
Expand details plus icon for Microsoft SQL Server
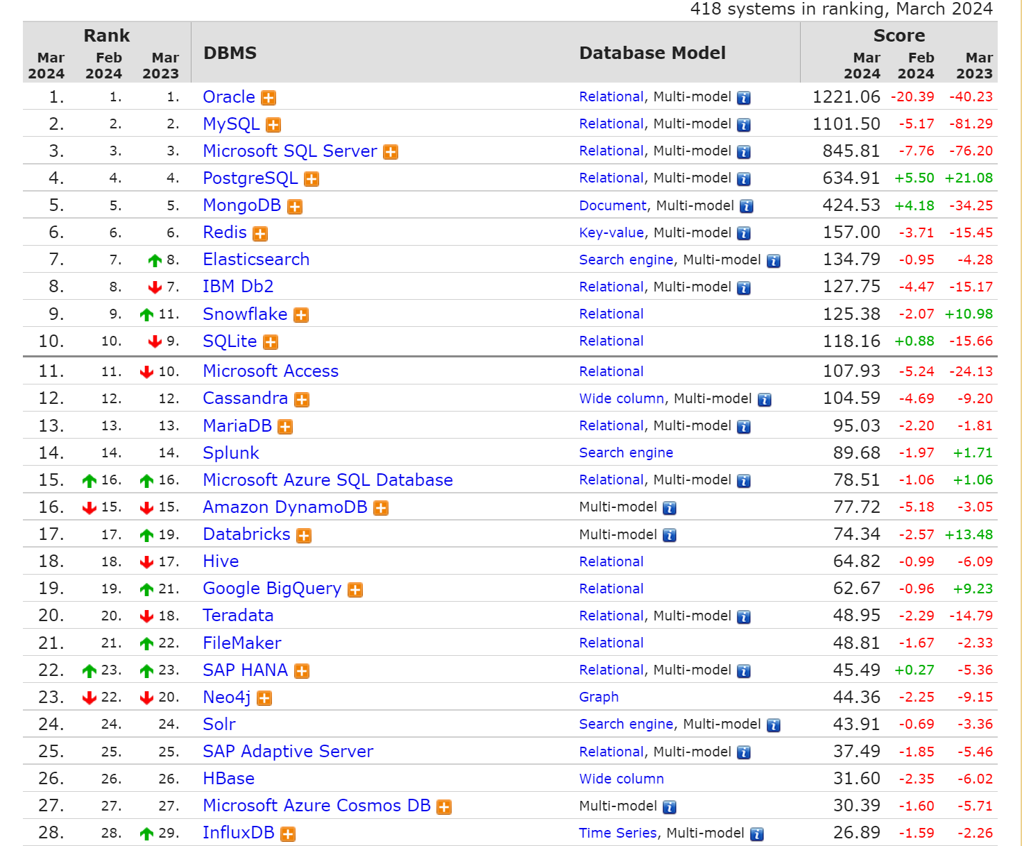click(391, 152)
